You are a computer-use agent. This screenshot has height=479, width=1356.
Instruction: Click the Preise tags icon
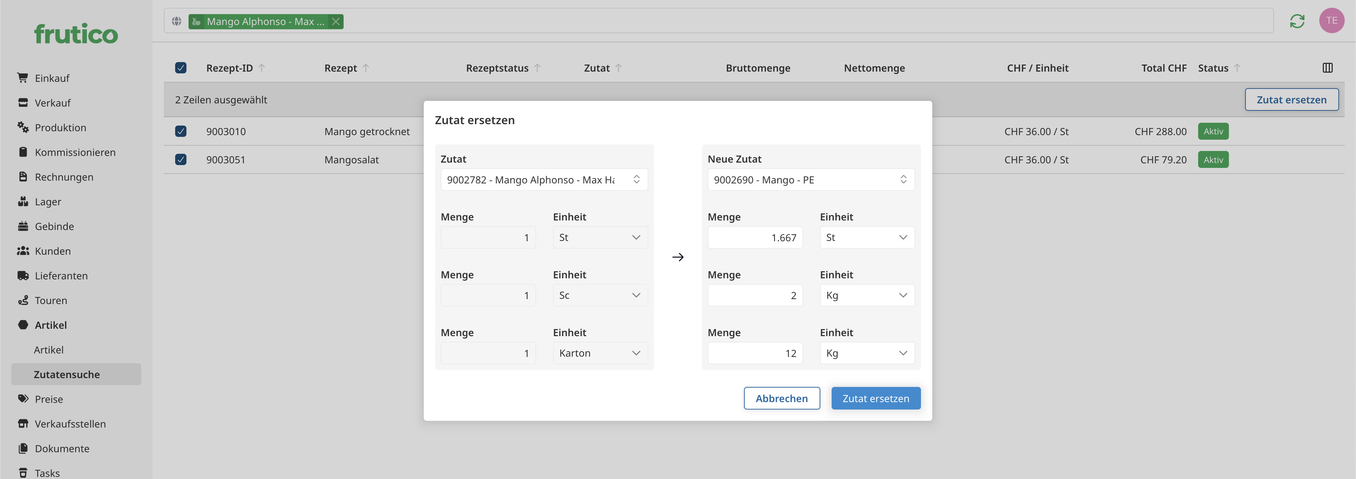23,399
